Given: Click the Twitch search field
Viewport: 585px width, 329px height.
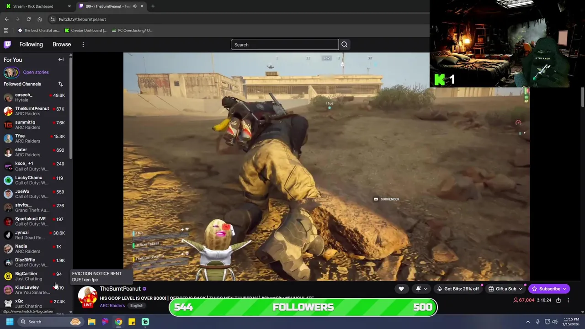Looking at the screenshot, I should pyautogui.click(x=285, y=44).
